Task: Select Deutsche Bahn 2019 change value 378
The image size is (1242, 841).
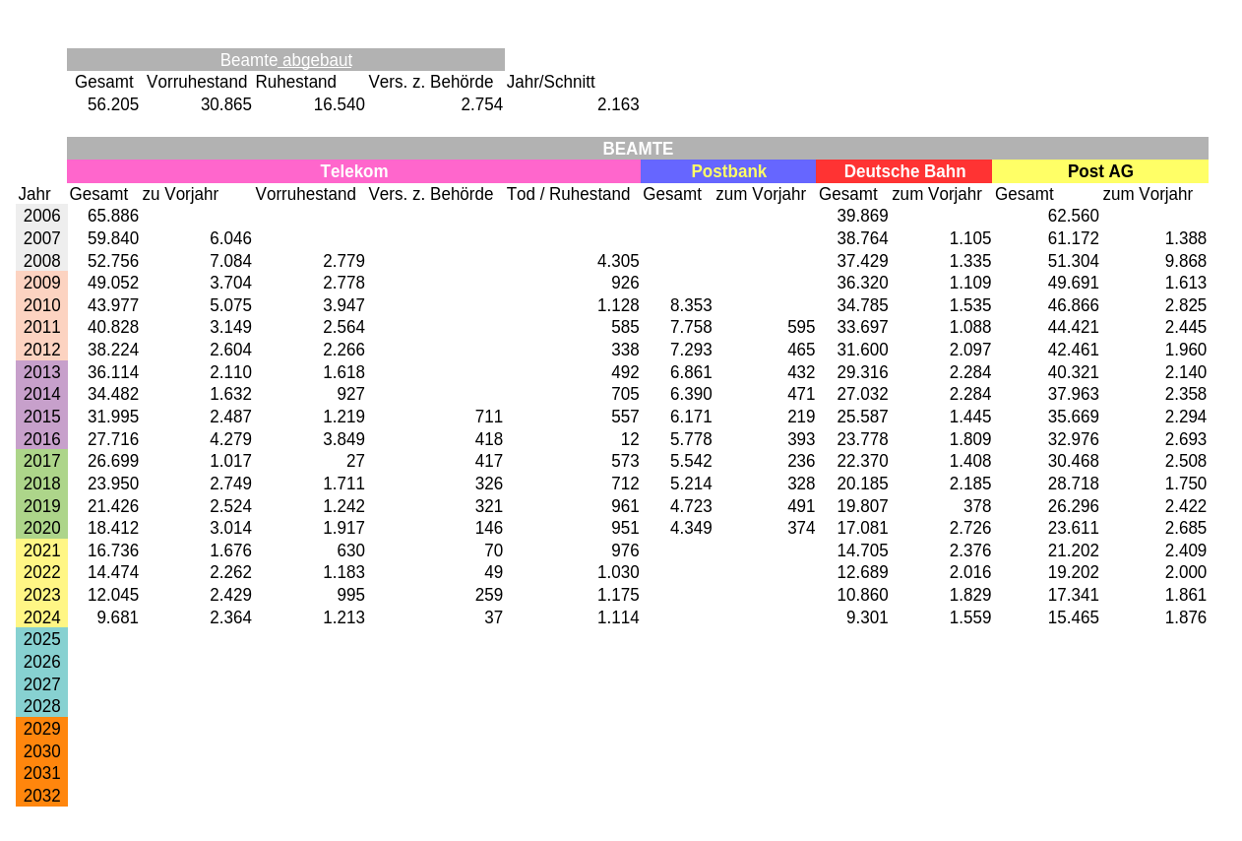Action: pyautogui.click(x=976, y=506)
